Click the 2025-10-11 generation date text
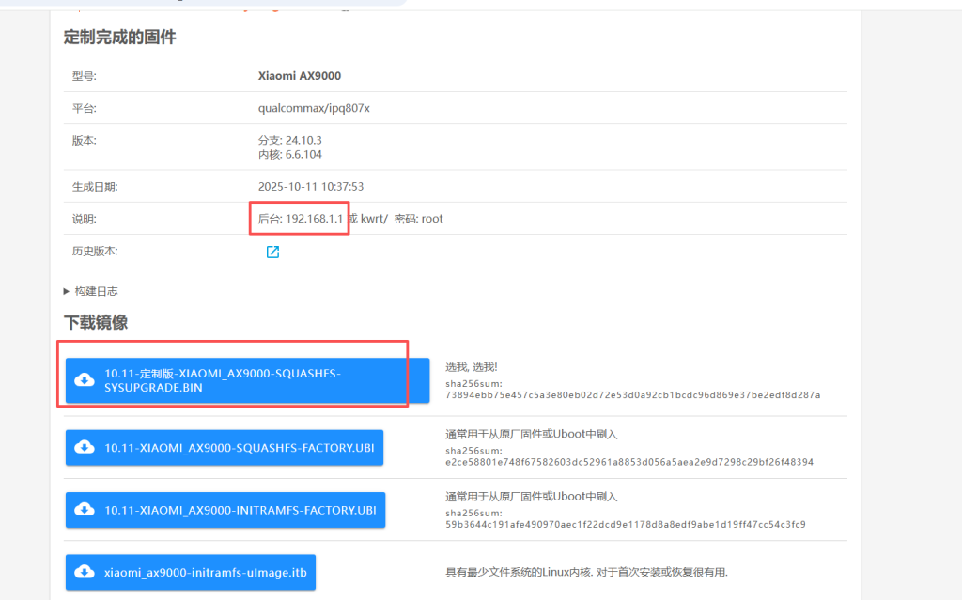The image size is (962, 600). click(x=311, y=186)
